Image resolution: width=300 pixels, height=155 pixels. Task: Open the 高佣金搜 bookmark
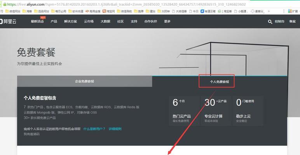point(93,11)
